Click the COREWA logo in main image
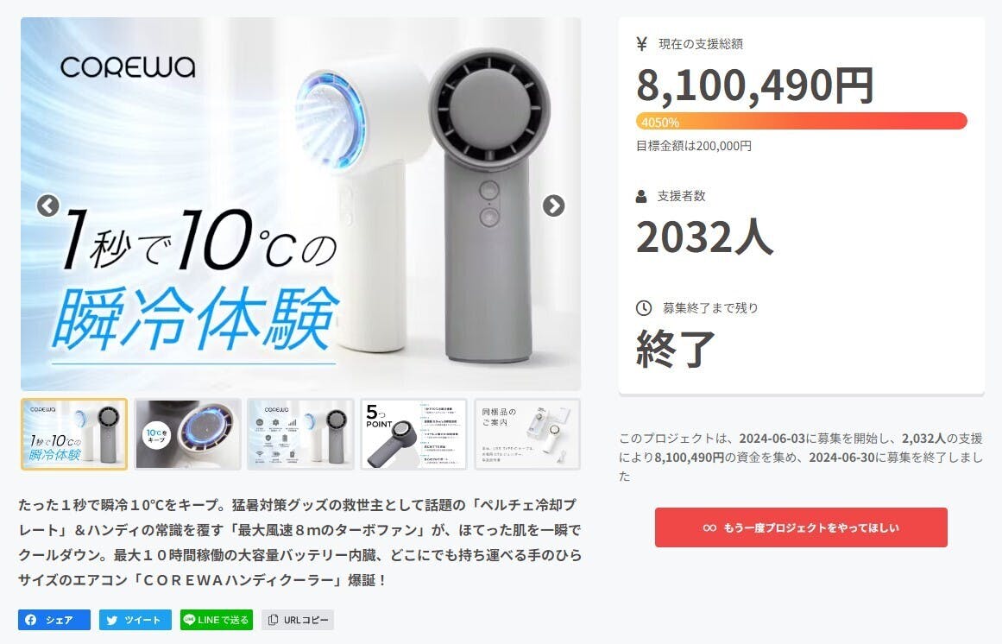The width and height of the screenshot is (1002, 644). coord(128,67)
